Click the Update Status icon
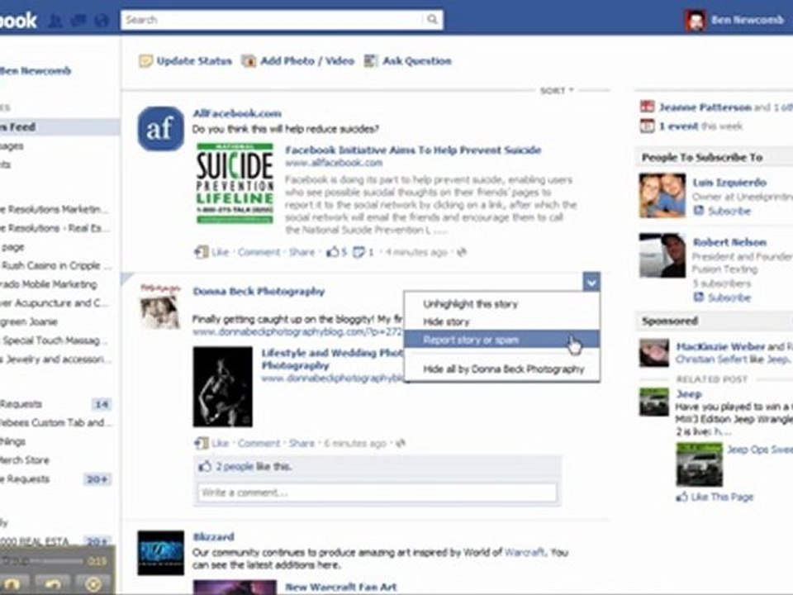Image resolution: width=793 pixels, height=595 pixels. point(145,61)
